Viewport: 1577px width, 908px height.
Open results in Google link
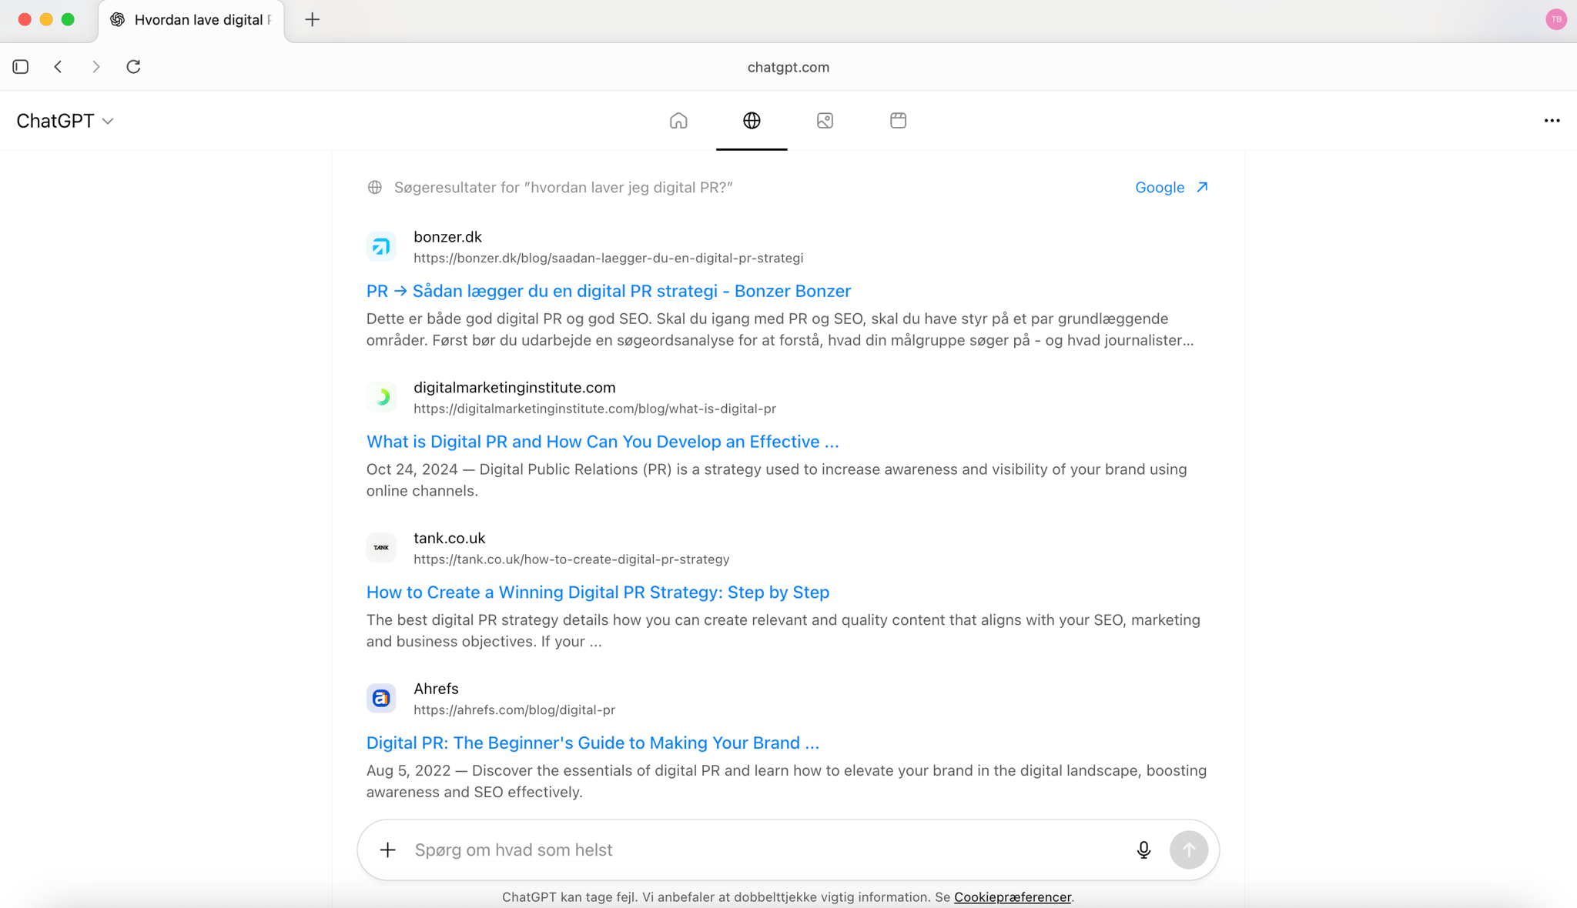coord(1171,188)
